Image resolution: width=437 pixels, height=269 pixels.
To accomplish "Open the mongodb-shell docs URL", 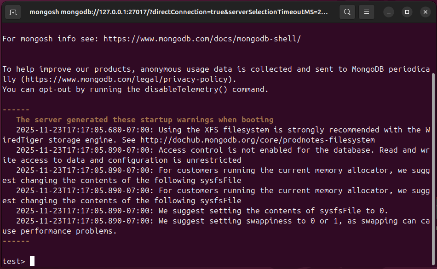I will (x=202, y=39).
